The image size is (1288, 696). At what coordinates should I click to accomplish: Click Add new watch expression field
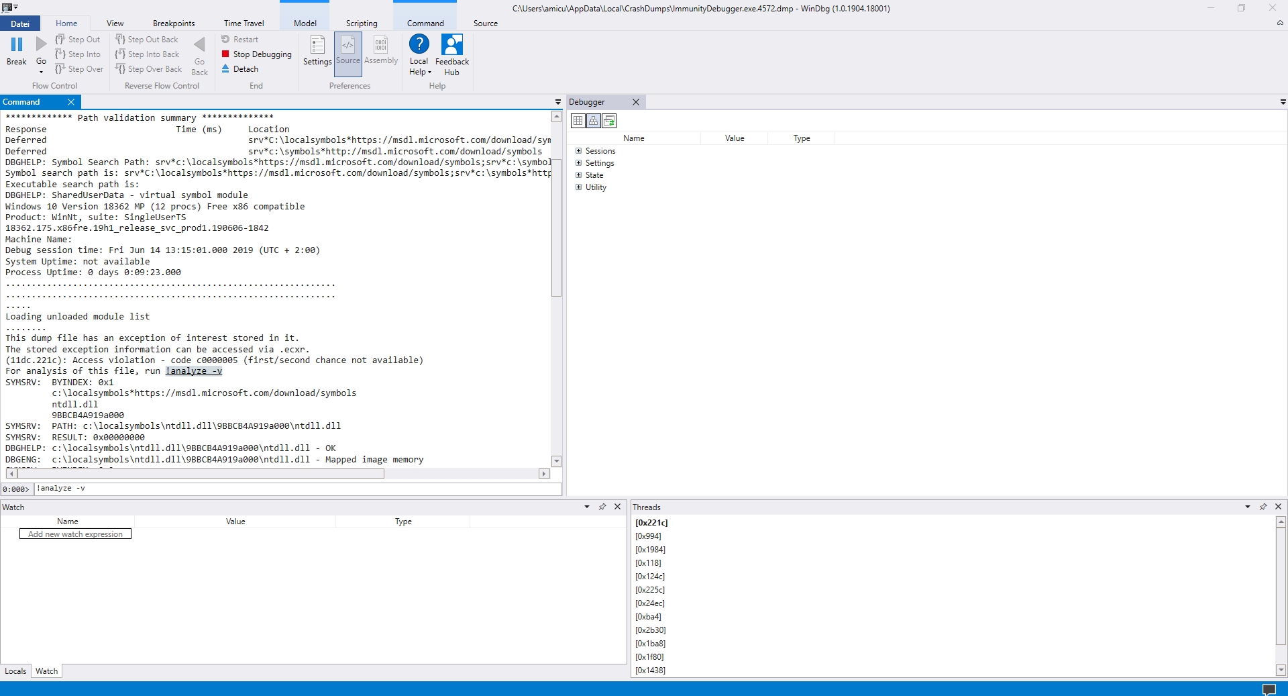click(x=75, y=534)
